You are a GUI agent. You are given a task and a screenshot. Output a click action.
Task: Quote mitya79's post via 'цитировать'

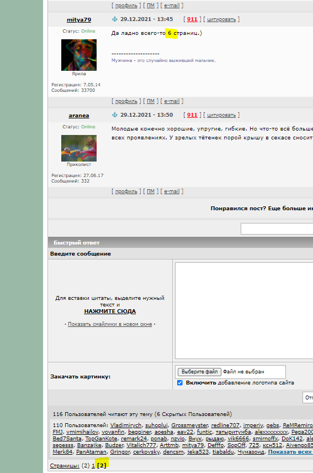[x=221, y=19]
